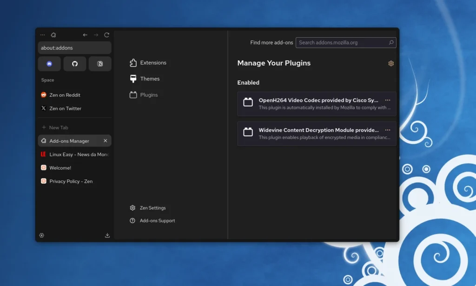
Task: Close the Add-ons Manager tab
Action: click(x=106, y=140)
